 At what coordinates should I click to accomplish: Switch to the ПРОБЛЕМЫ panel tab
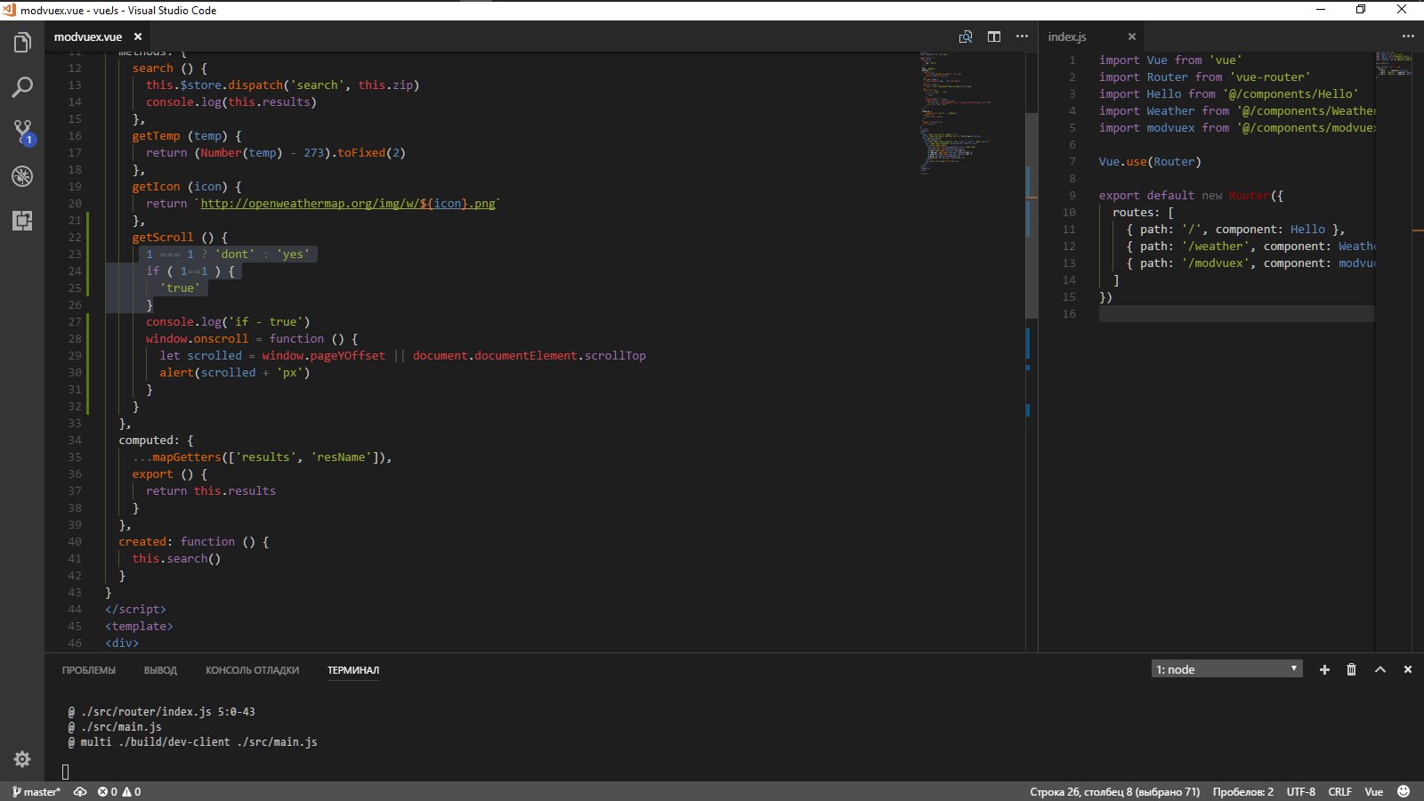[89, 670]
